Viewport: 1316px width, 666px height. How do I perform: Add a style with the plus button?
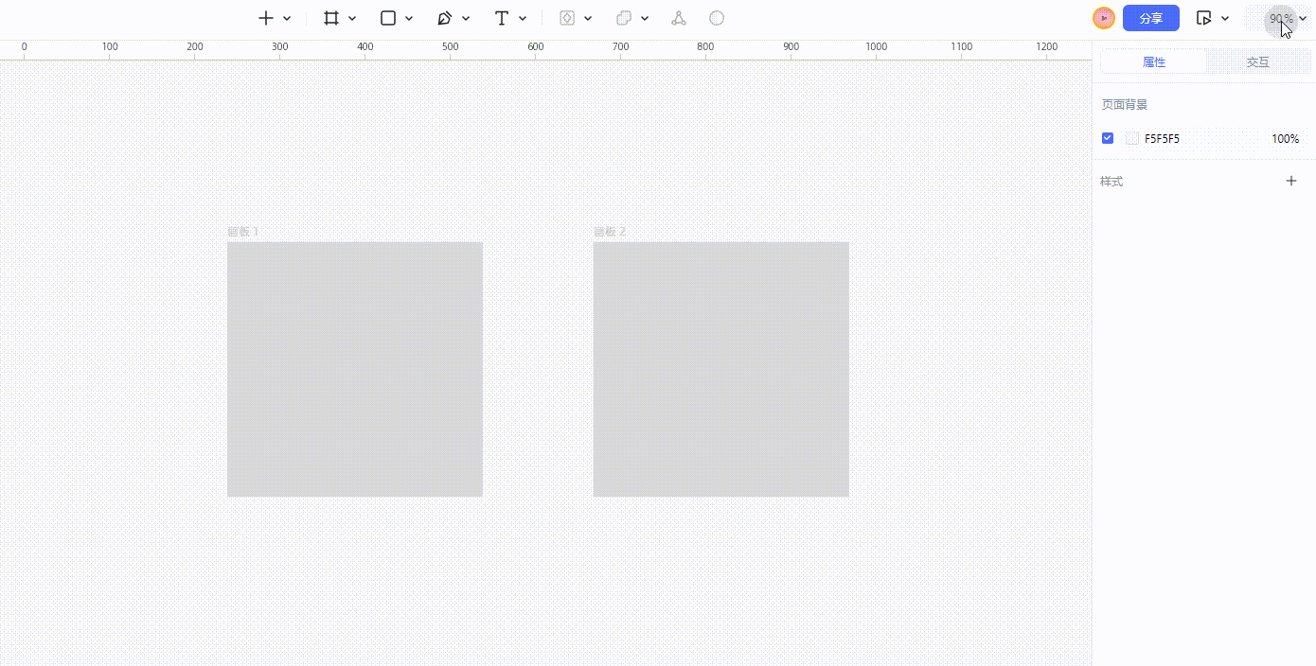[1291, 181]
